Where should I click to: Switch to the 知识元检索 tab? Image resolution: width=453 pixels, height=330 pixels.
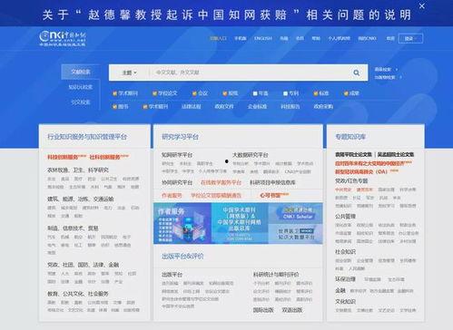(x=81, y=87)
